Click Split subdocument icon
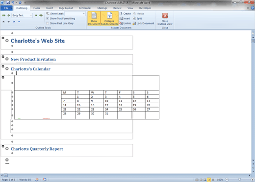 coord(134,19)
